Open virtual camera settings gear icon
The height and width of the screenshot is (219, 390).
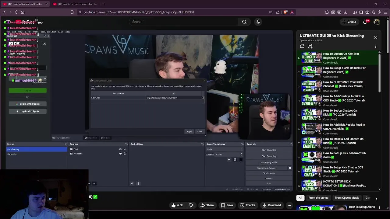290,168
